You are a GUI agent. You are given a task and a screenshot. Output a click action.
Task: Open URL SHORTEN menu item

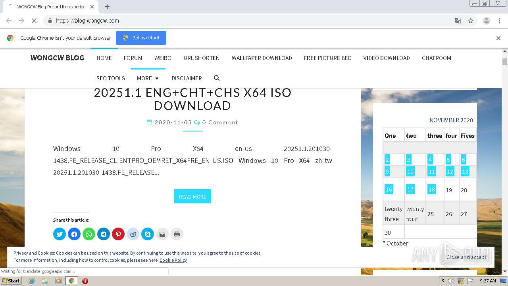[201, 58]
